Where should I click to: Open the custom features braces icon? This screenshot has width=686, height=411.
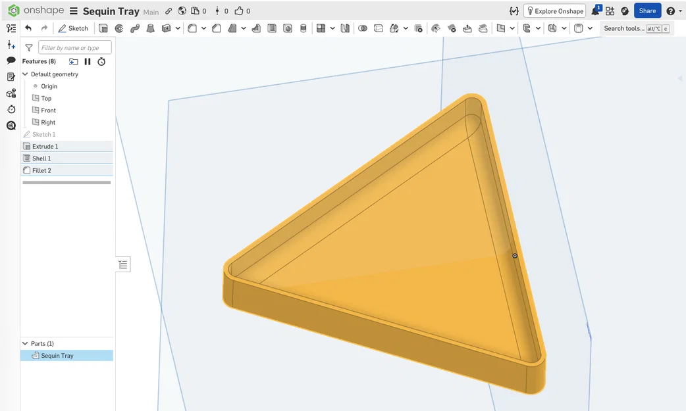click(x=514, y=11)
